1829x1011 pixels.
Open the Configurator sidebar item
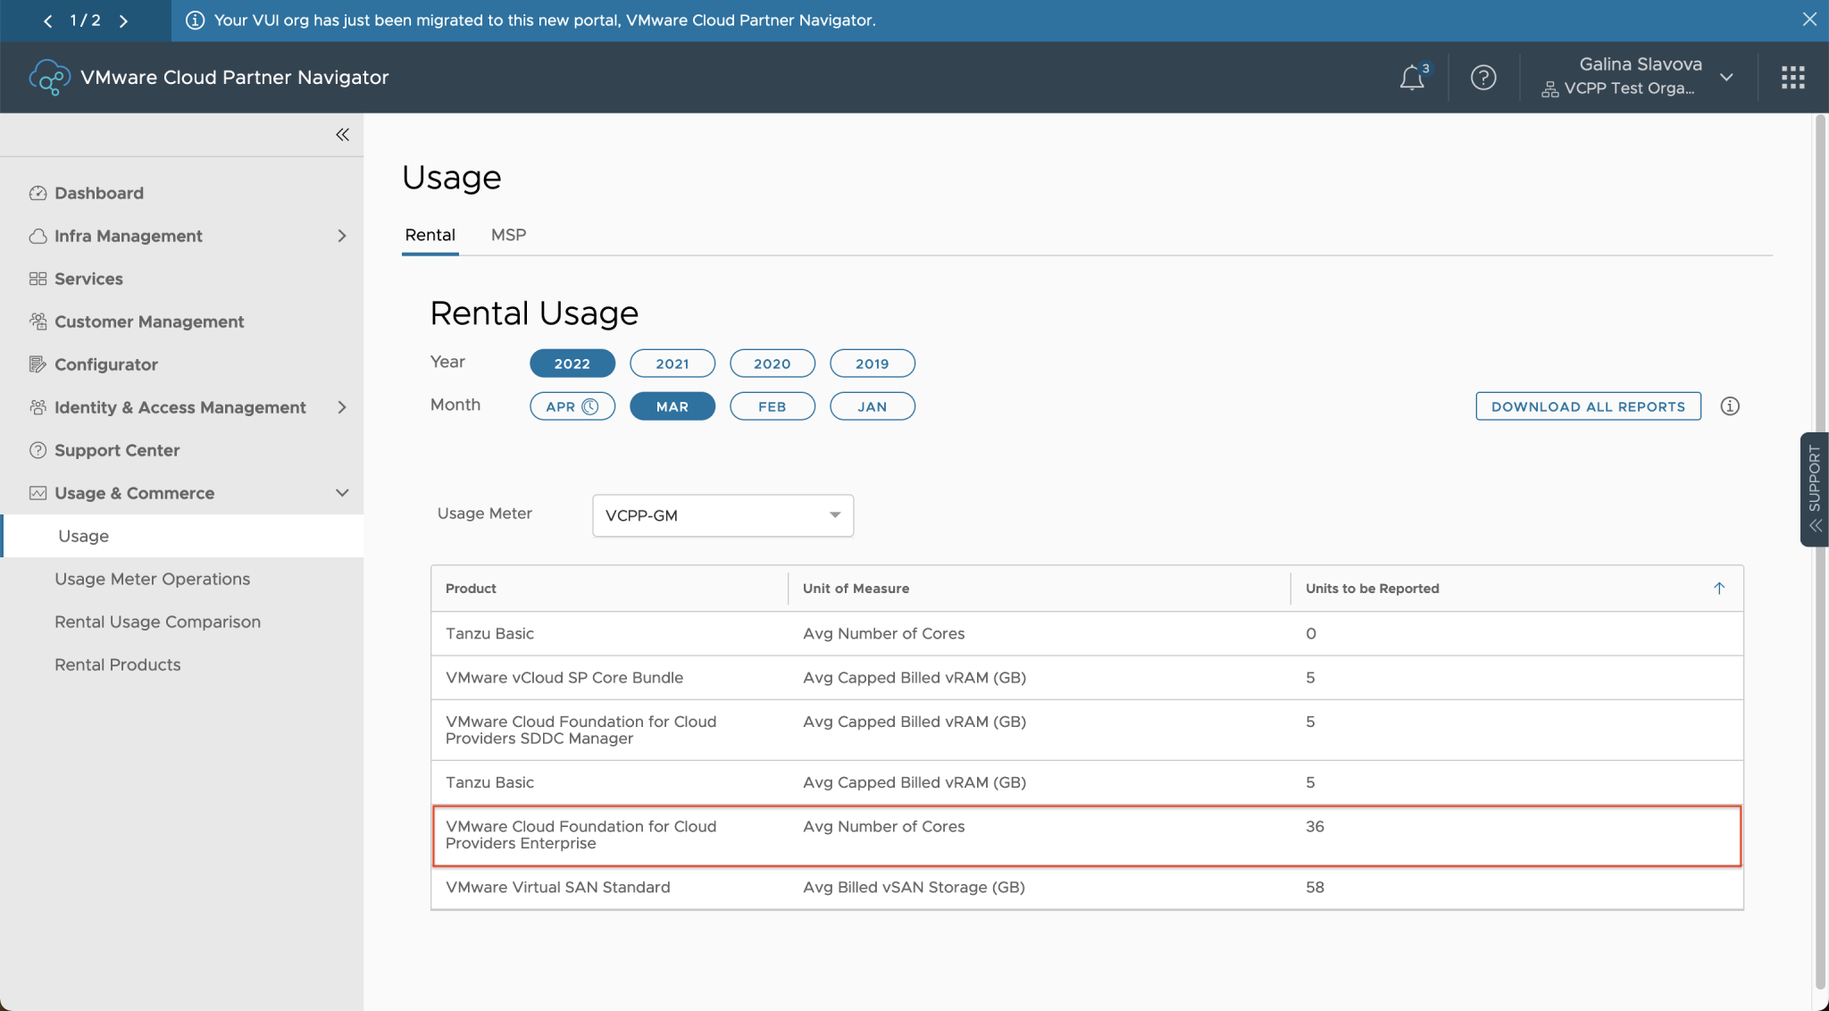pos(106,364)
